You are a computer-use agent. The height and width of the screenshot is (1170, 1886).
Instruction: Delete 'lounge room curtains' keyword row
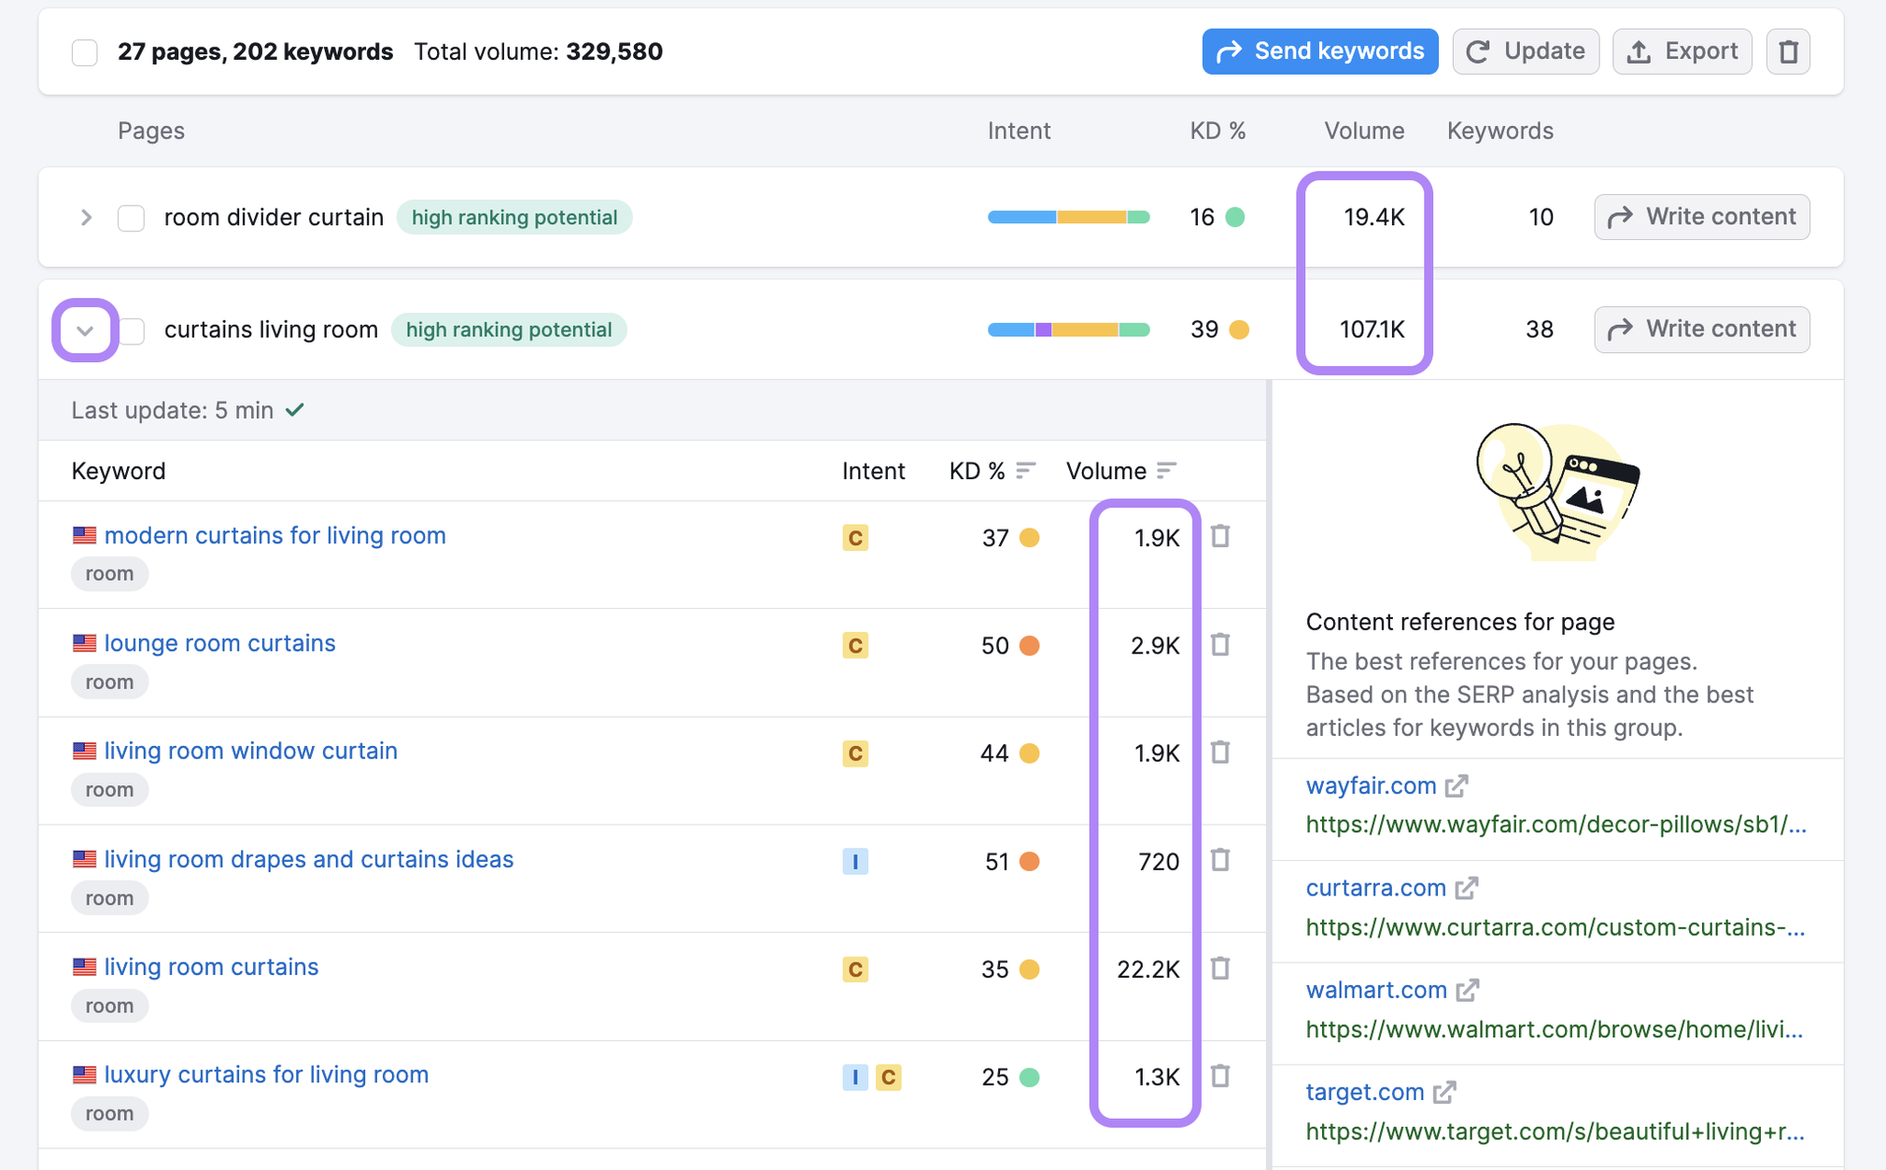[1220, 645]
